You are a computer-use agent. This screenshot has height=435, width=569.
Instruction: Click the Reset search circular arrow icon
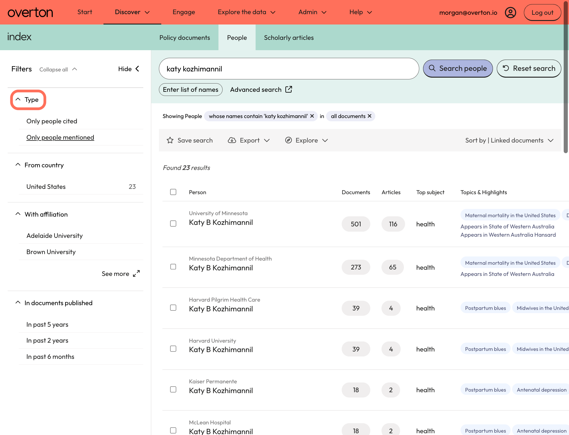(x=506, y=68)
